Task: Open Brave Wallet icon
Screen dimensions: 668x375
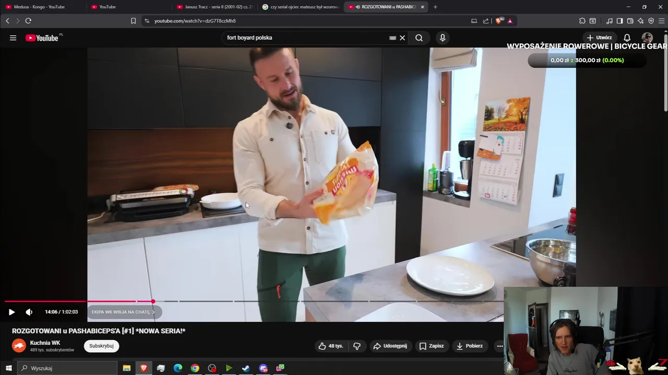Action: (x=630, y=21)
